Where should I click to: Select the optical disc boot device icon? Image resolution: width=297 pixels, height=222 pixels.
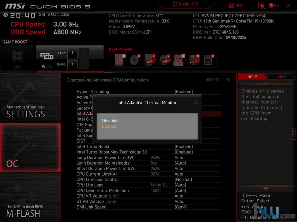click(x=135, y=60)
